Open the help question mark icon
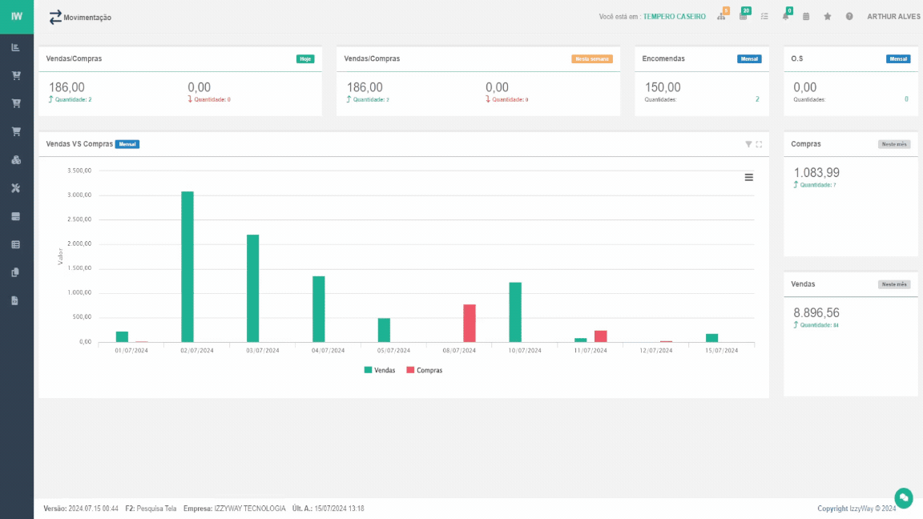The width and height of the screenshot is (923, 519). click(x=848, y=17)
